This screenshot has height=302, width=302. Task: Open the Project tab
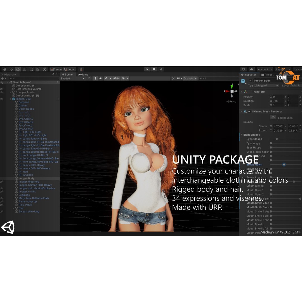[267, 75]
